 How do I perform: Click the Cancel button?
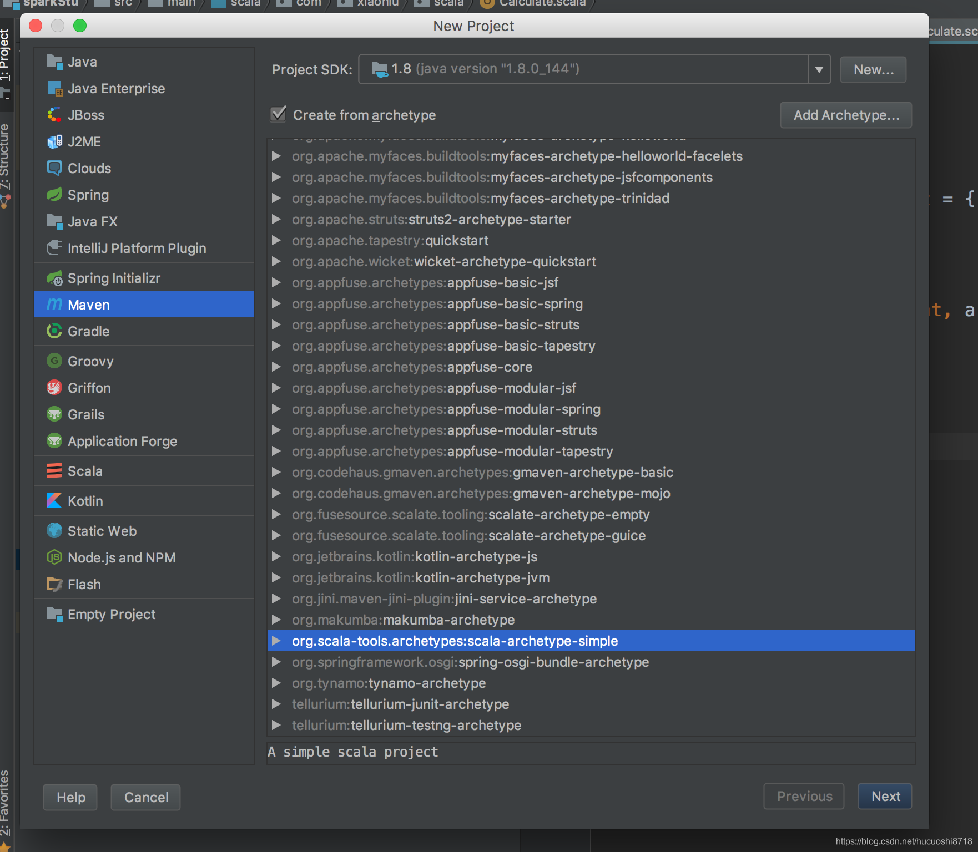pos(146,798)
